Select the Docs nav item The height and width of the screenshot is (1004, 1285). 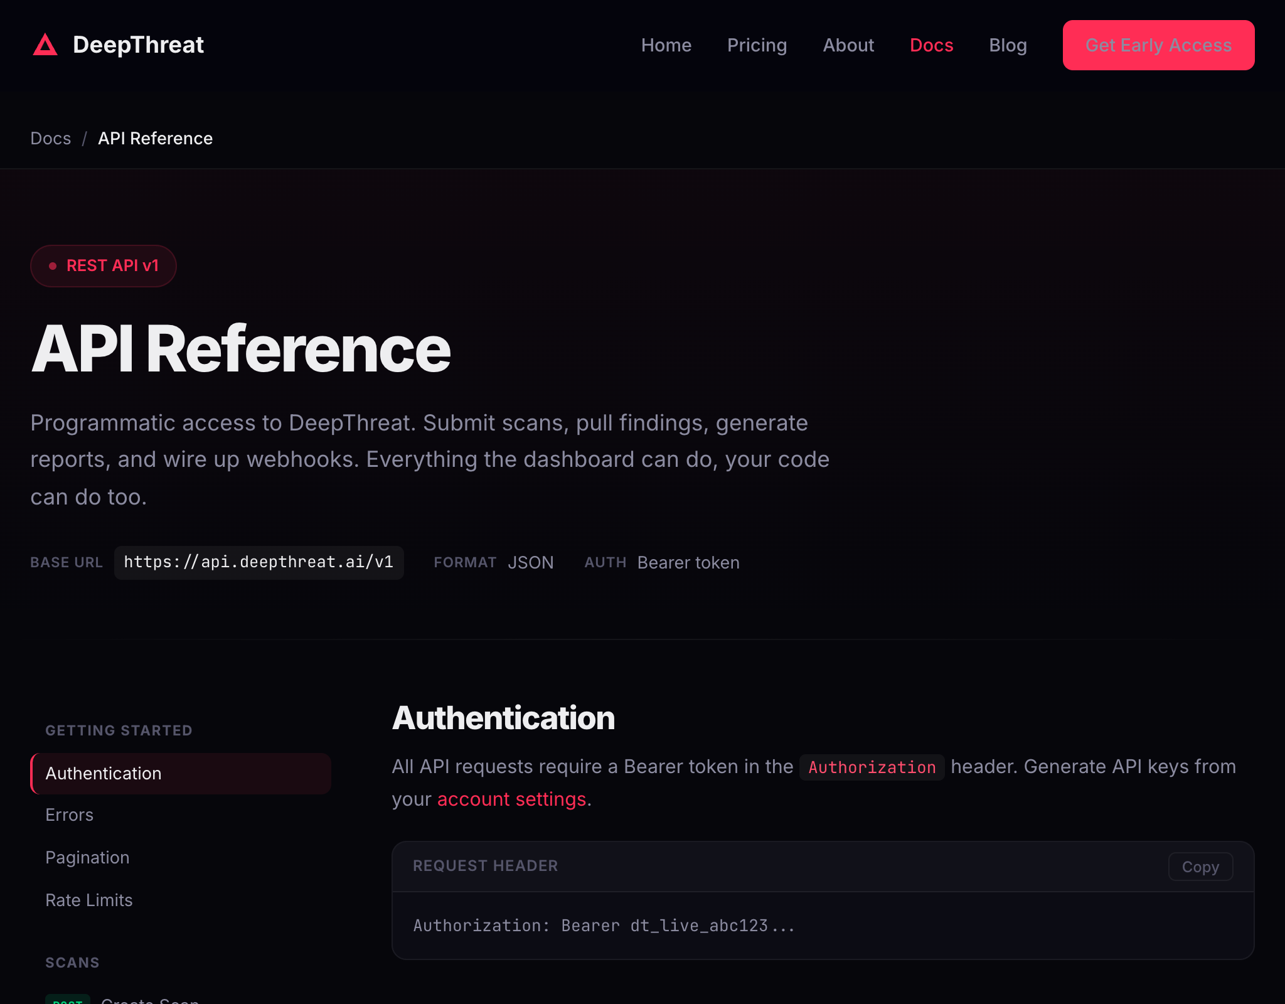931,45
